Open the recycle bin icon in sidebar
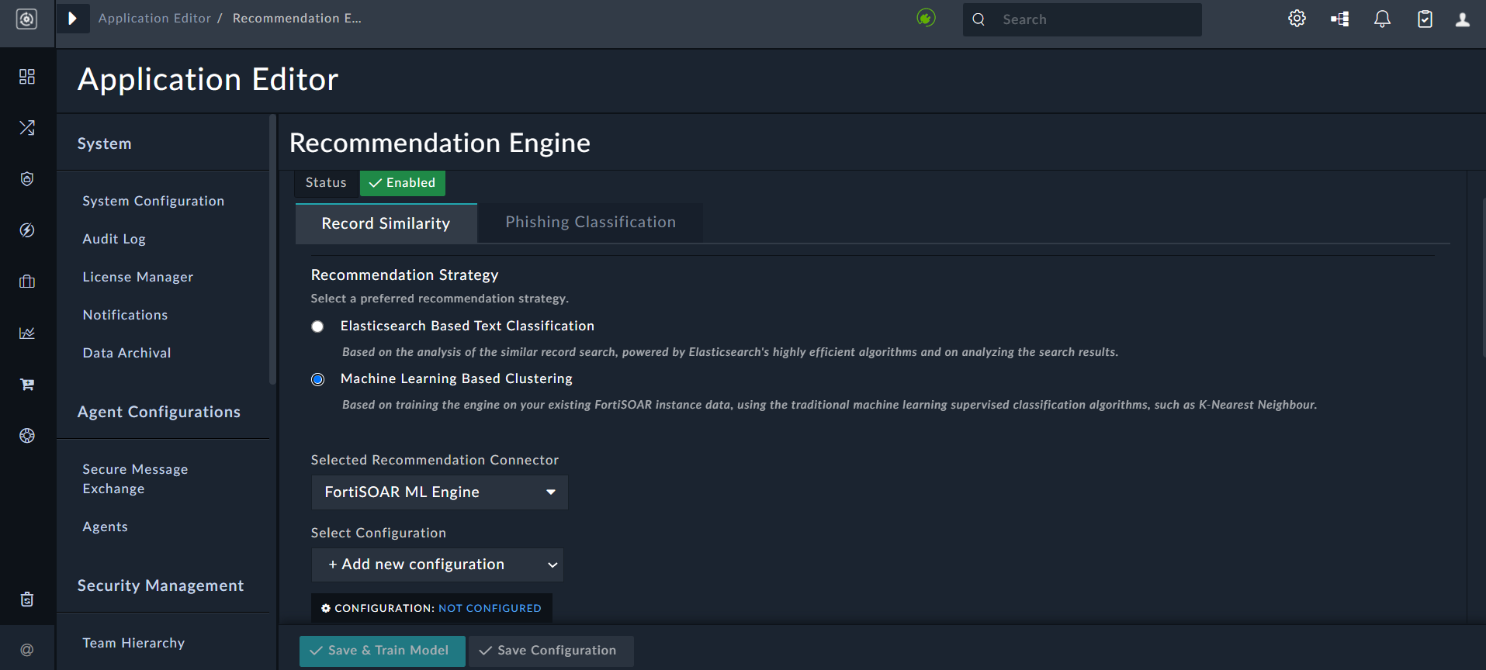 click(x=27, y=599)
